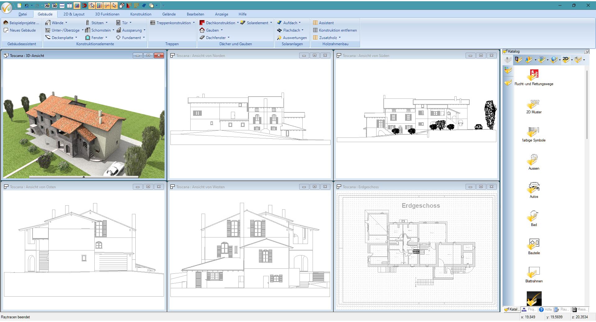Image resolution: width=596 pixels, height=322 pixels.
Task: Open the Datei menu
Action: point(23,14)
